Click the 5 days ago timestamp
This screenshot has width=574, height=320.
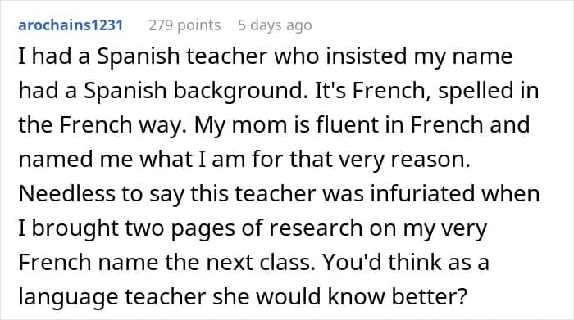point(275,25)
